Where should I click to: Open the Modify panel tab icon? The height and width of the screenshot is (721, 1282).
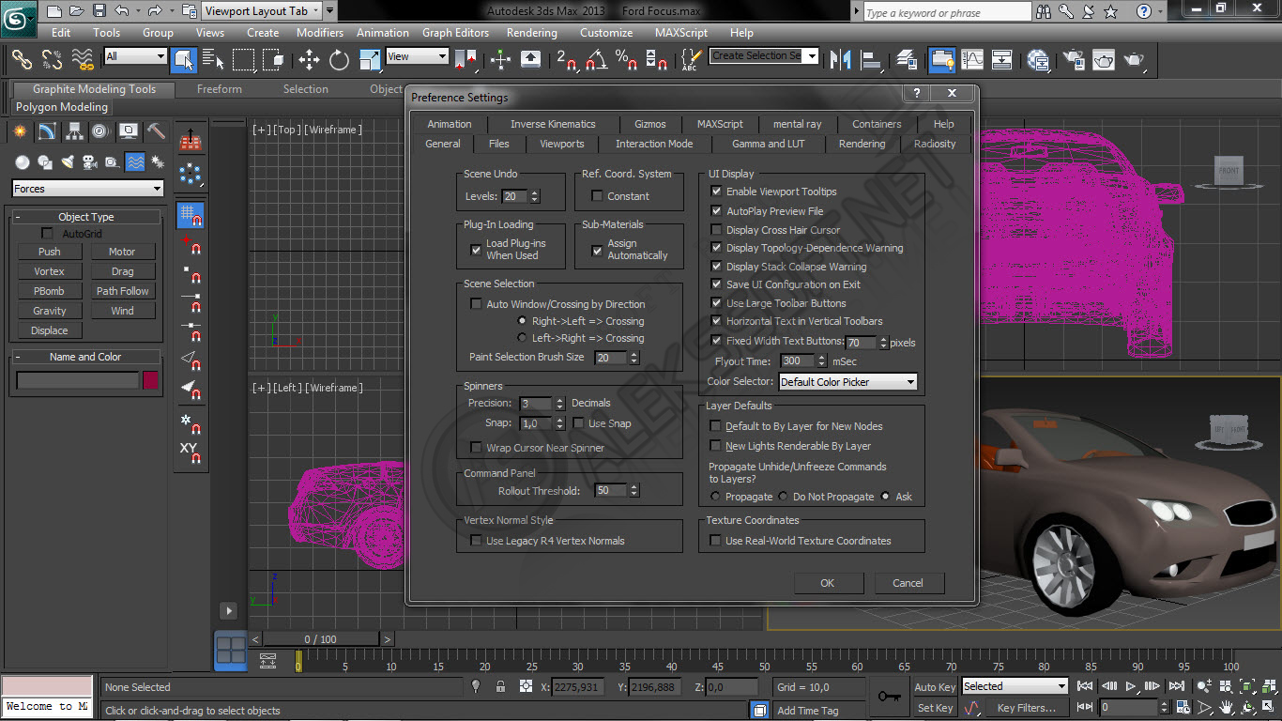[47, 131]
